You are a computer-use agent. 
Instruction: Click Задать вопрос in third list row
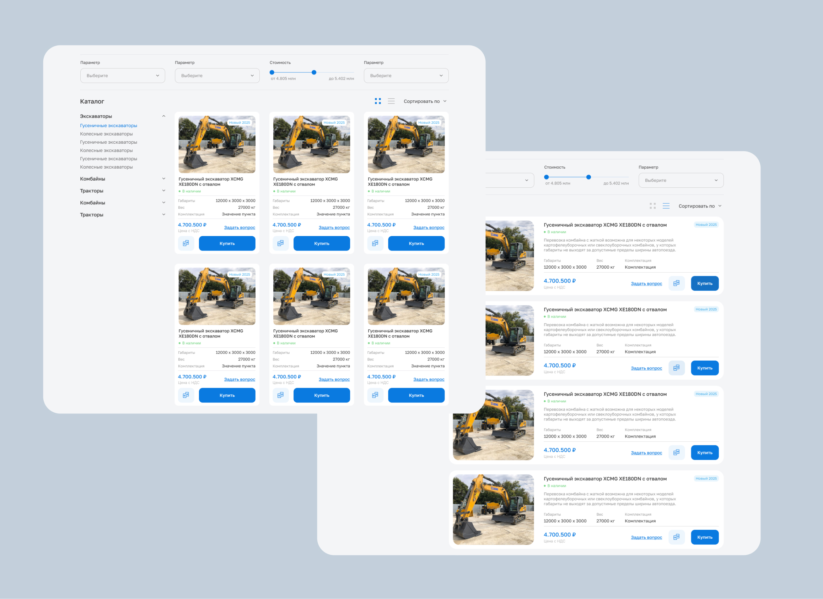click(x=646, y=453)
